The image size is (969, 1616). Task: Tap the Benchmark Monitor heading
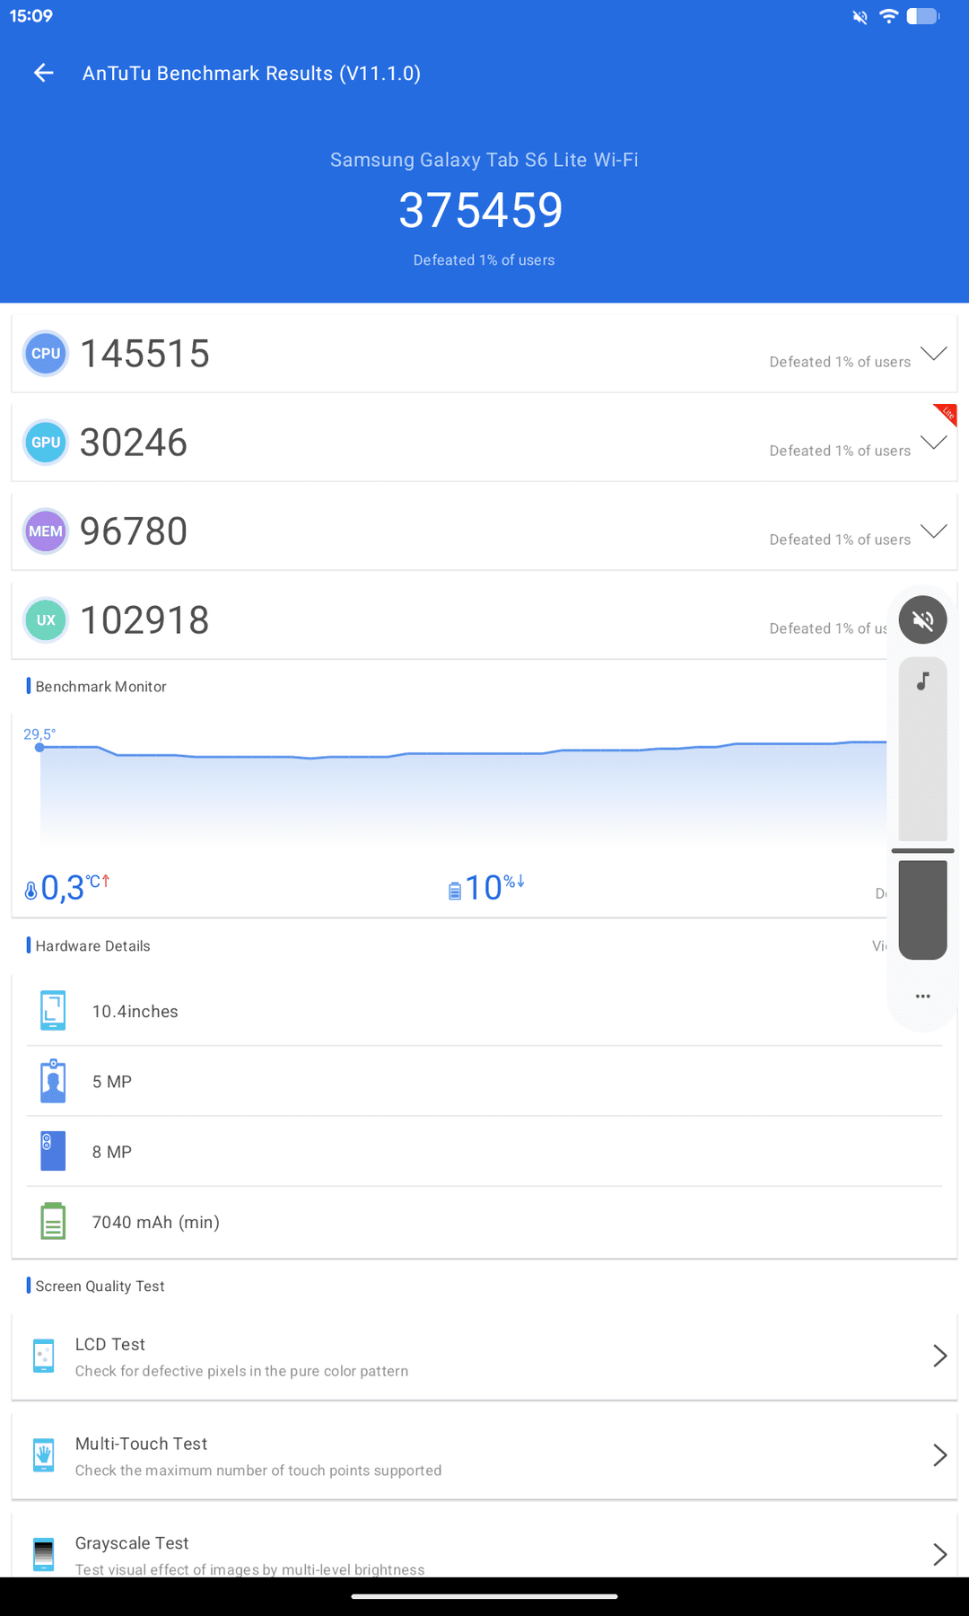coord(100,687)
